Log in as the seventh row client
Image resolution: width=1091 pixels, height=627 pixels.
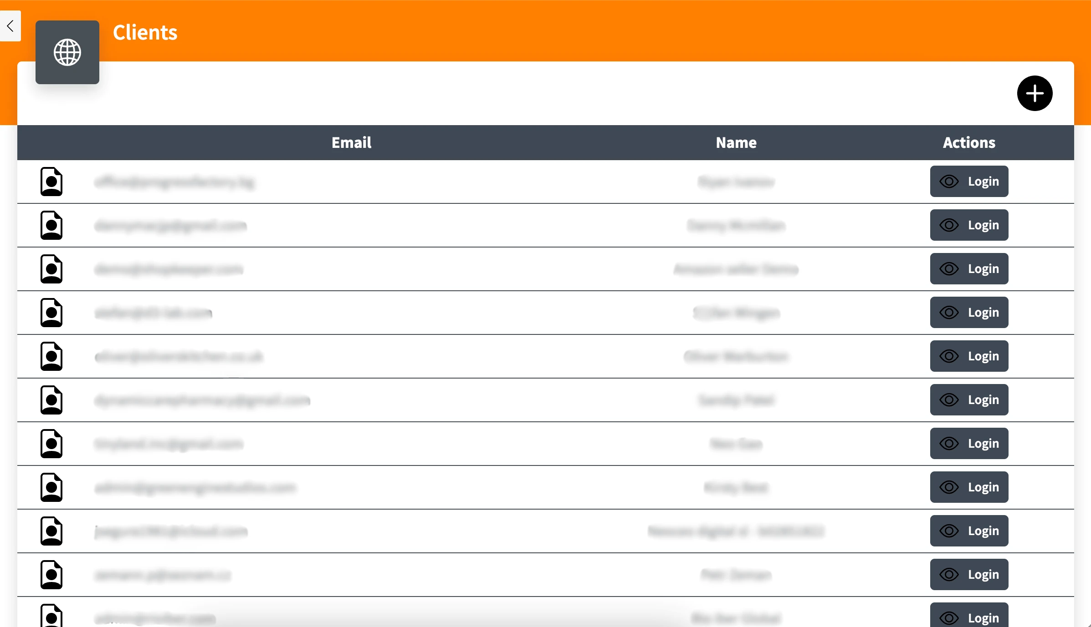coord(969,443)
